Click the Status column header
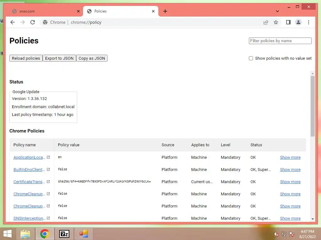The width and height of the screenshot is (321, 240). tap(256, 145)
